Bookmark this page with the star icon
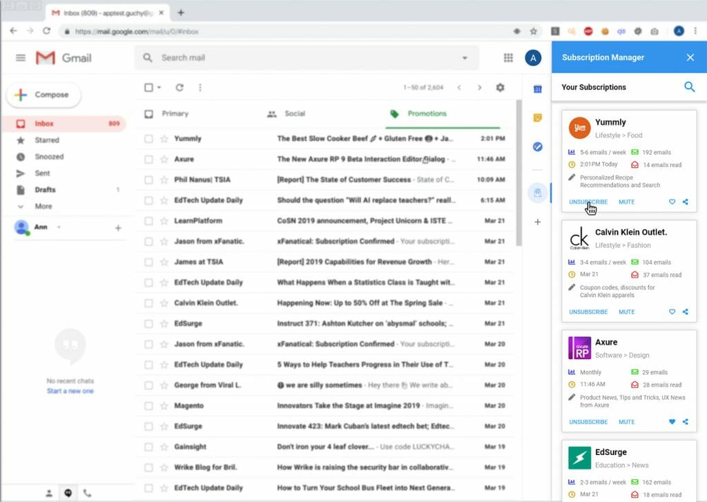Viewport: 707px width, 502px height. click(x=534, y=31)
